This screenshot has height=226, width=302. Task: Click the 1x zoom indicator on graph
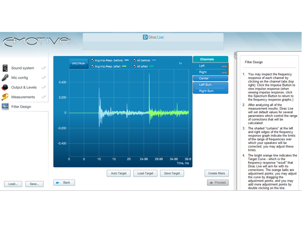(180, 63)
